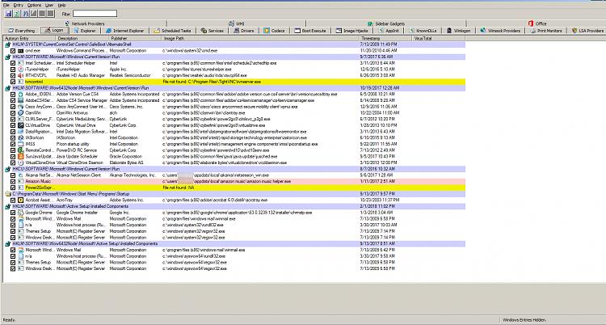Sort by the Publisher column header
This screenshot has height=325, width=606.
point(135,38)
